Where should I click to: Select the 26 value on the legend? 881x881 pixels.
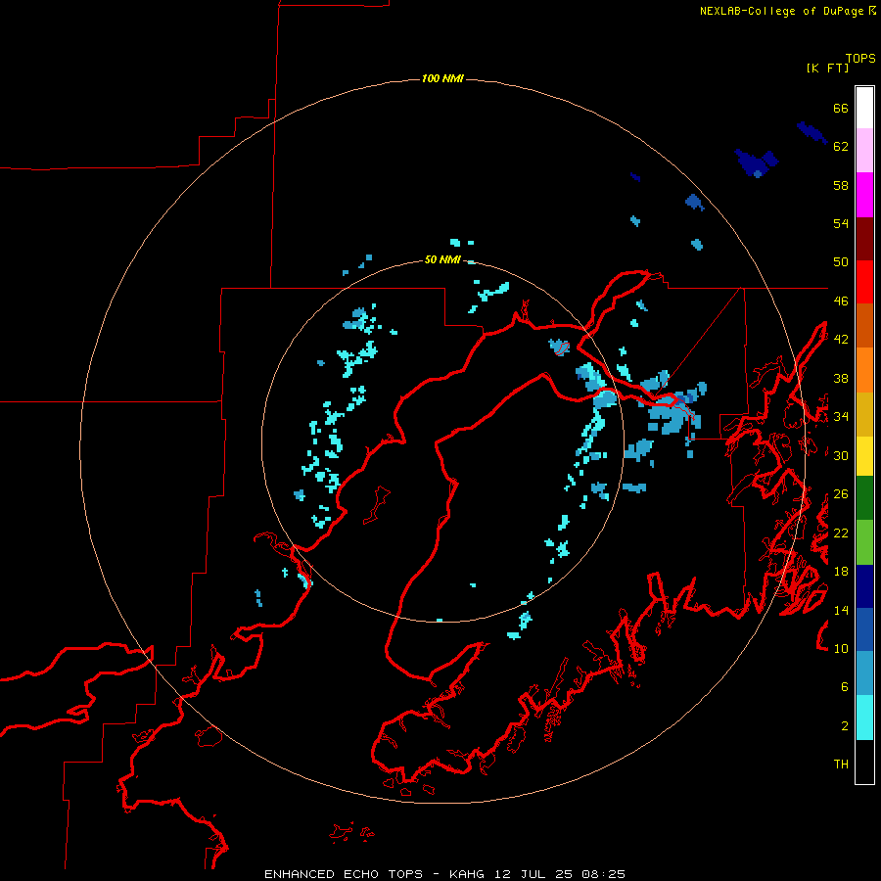click(x=841, y=494)
